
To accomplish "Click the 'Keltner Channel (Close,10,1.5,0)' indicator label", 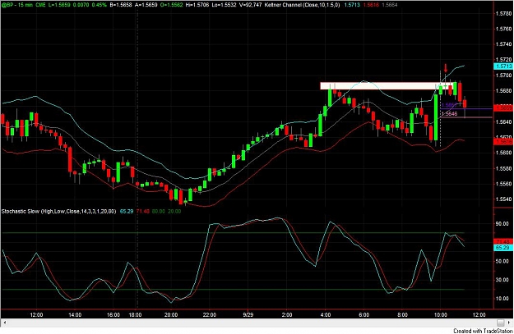I will pyautogui.click(x=303, y=5).
